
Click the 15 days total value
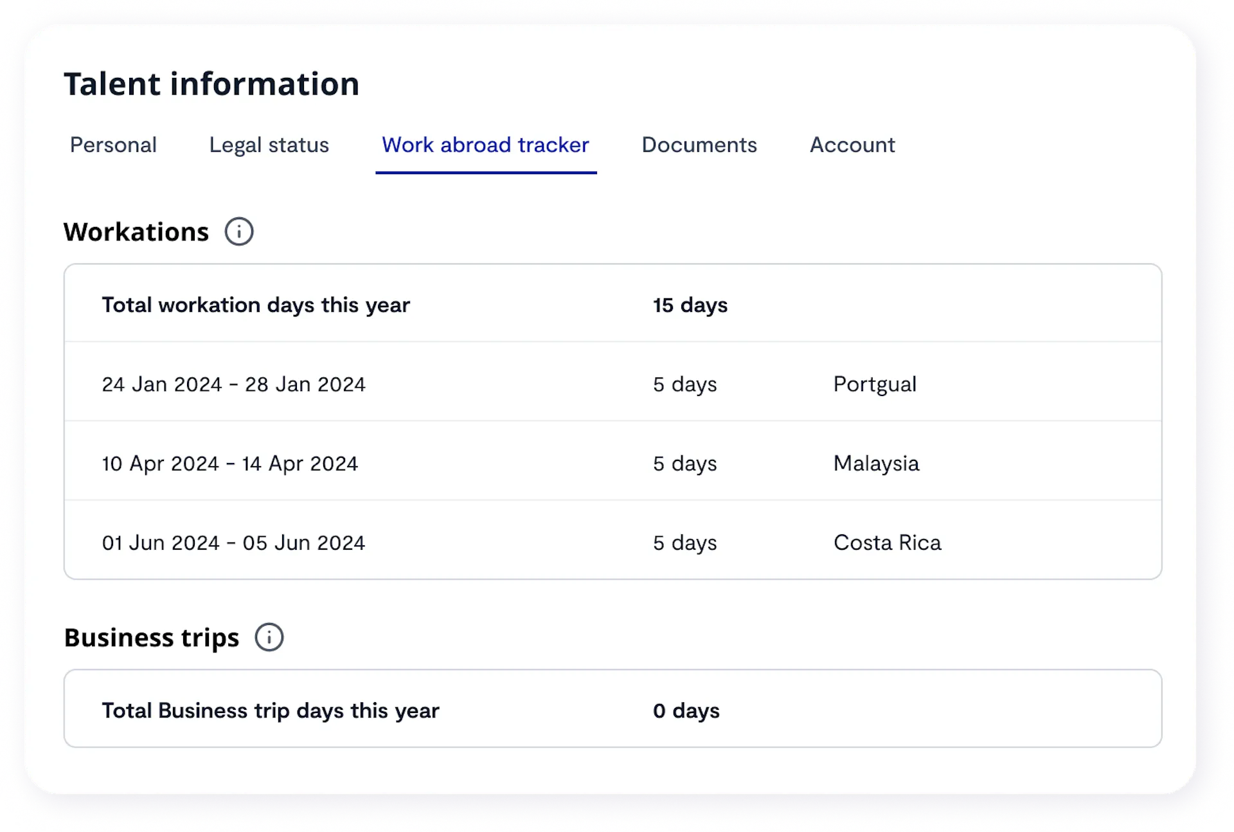pyautogui.click(x=690, y=305)
